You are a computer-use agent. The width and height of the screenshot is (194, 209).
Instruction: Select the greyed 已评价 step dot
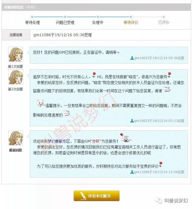tap(163, 17)
